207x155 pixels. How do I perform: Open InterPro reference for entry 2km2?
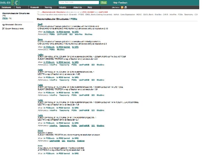pyautogui.click(x=71, y=141)
